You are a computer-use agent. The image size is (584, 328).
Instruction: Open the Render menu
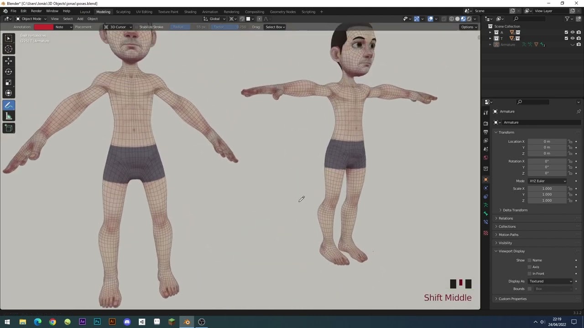(x=36, y=11)
